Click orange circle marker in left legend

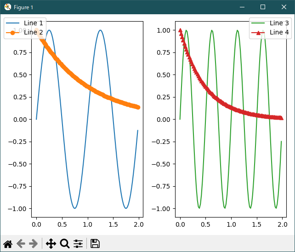(x=12, y=33)
